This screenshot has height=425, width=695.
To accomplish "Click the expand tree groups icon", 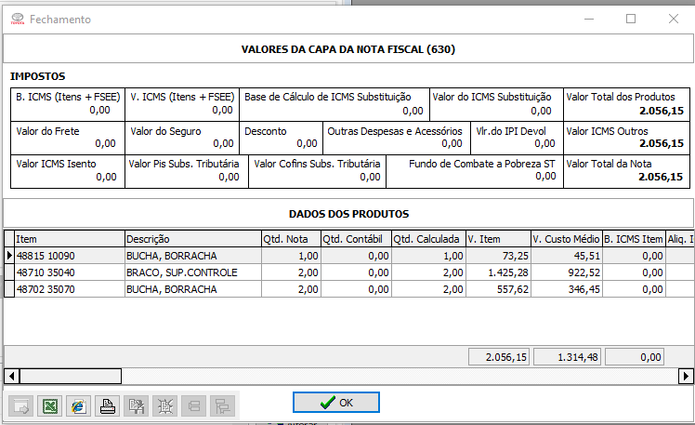I will click(x=222, y=405).
